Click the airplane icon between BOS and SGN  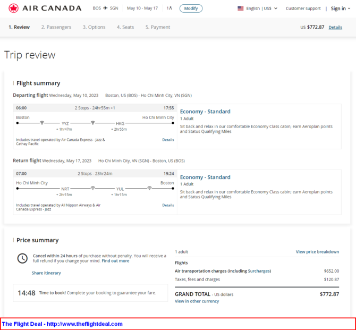click(x=105, y=8)
